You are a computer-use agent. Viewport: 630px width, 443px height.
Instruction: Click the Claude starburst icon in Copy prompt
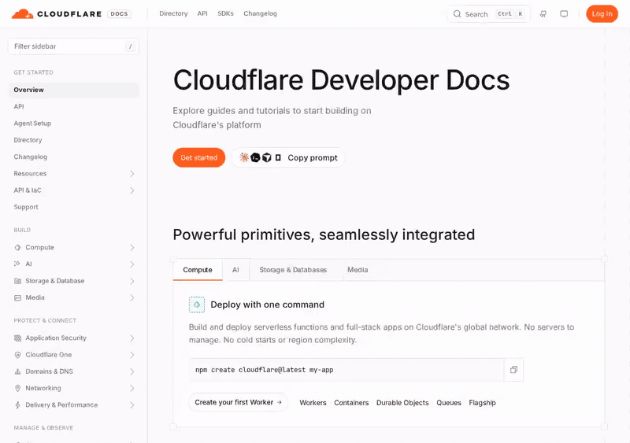pyautogui.click(x=244, y=157)
